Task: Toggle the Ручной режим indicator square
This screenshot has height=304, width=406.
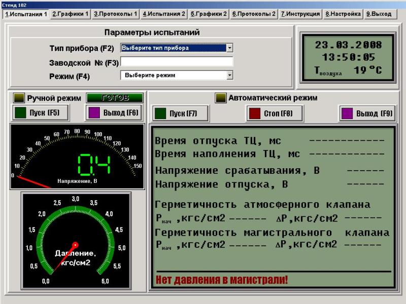Action: [x=19, y=98]
